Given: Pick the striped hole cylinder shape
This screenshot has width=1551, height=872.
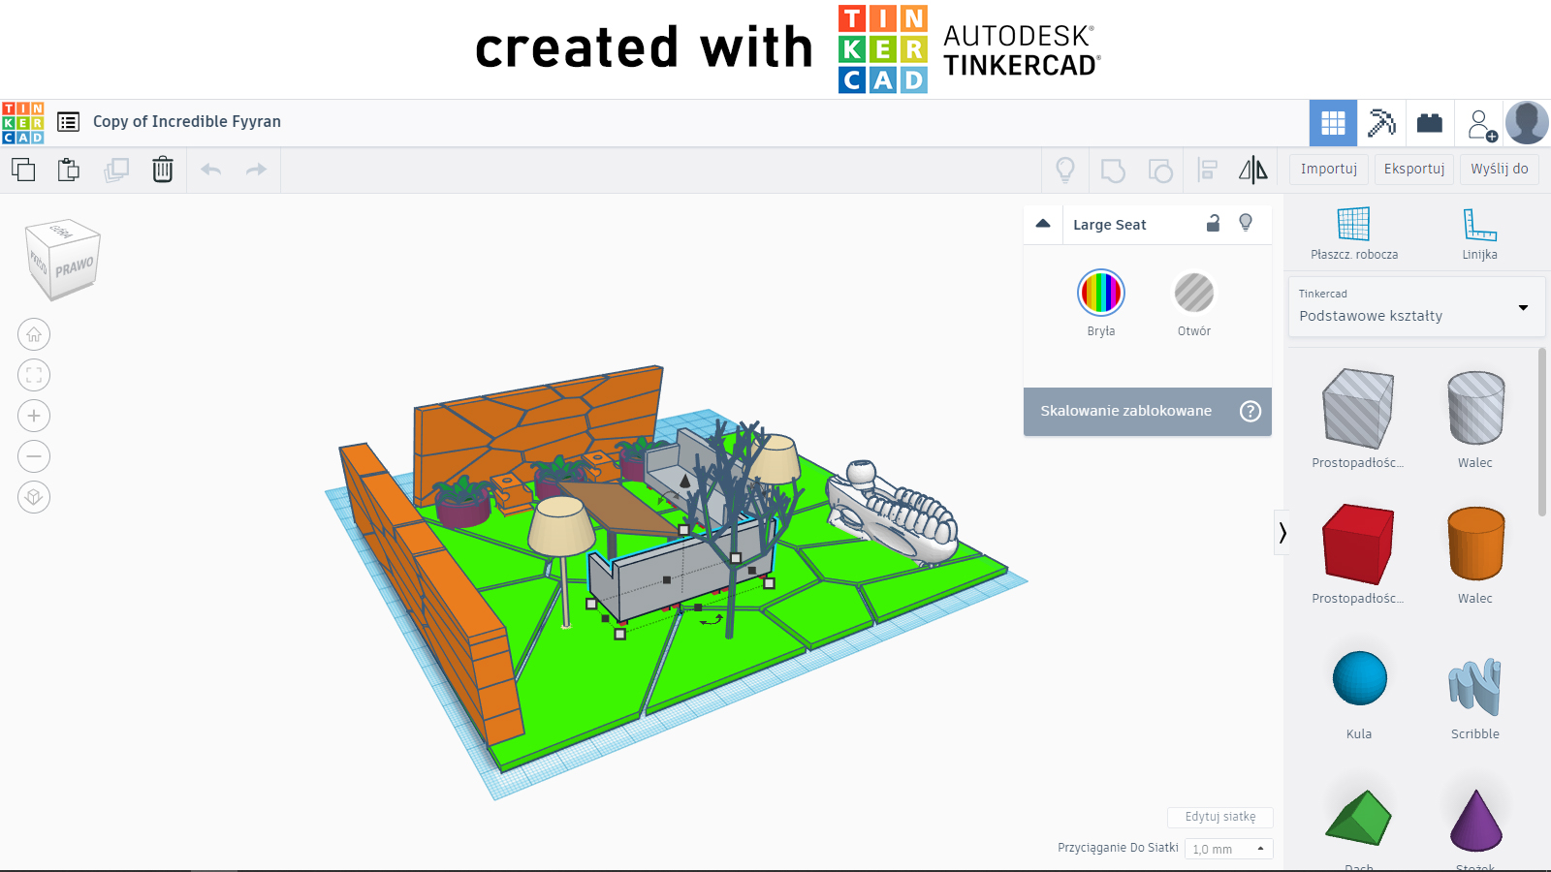Looking at the screenshot, I should click(x=1475, y=408).
